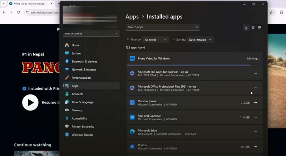
Task: Reload the Prime Video page in browser
Action: (x=19, y=12)
